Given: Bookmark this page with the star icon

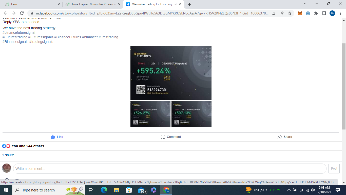Looking at the screenshot, I should 290,13.
